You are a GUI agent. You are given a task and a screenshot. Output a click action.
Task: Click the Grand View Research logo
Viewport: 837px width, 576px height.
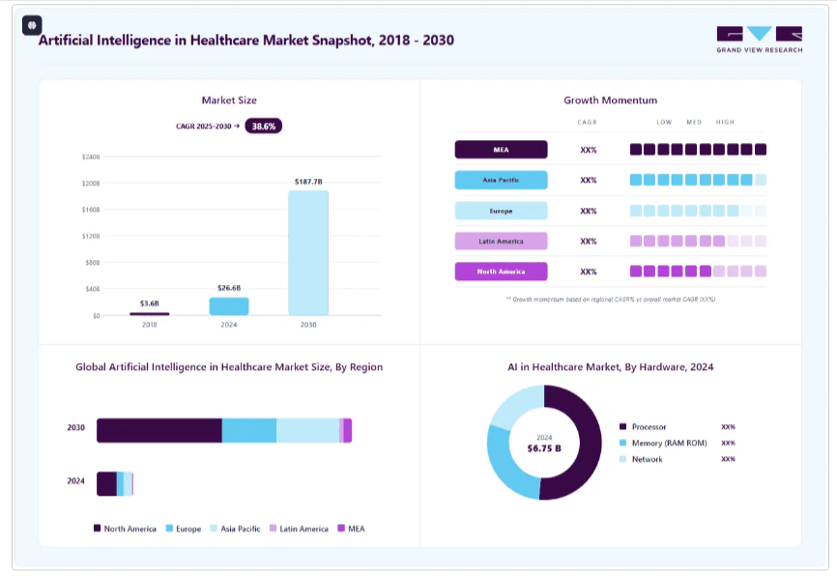[759, 40]
